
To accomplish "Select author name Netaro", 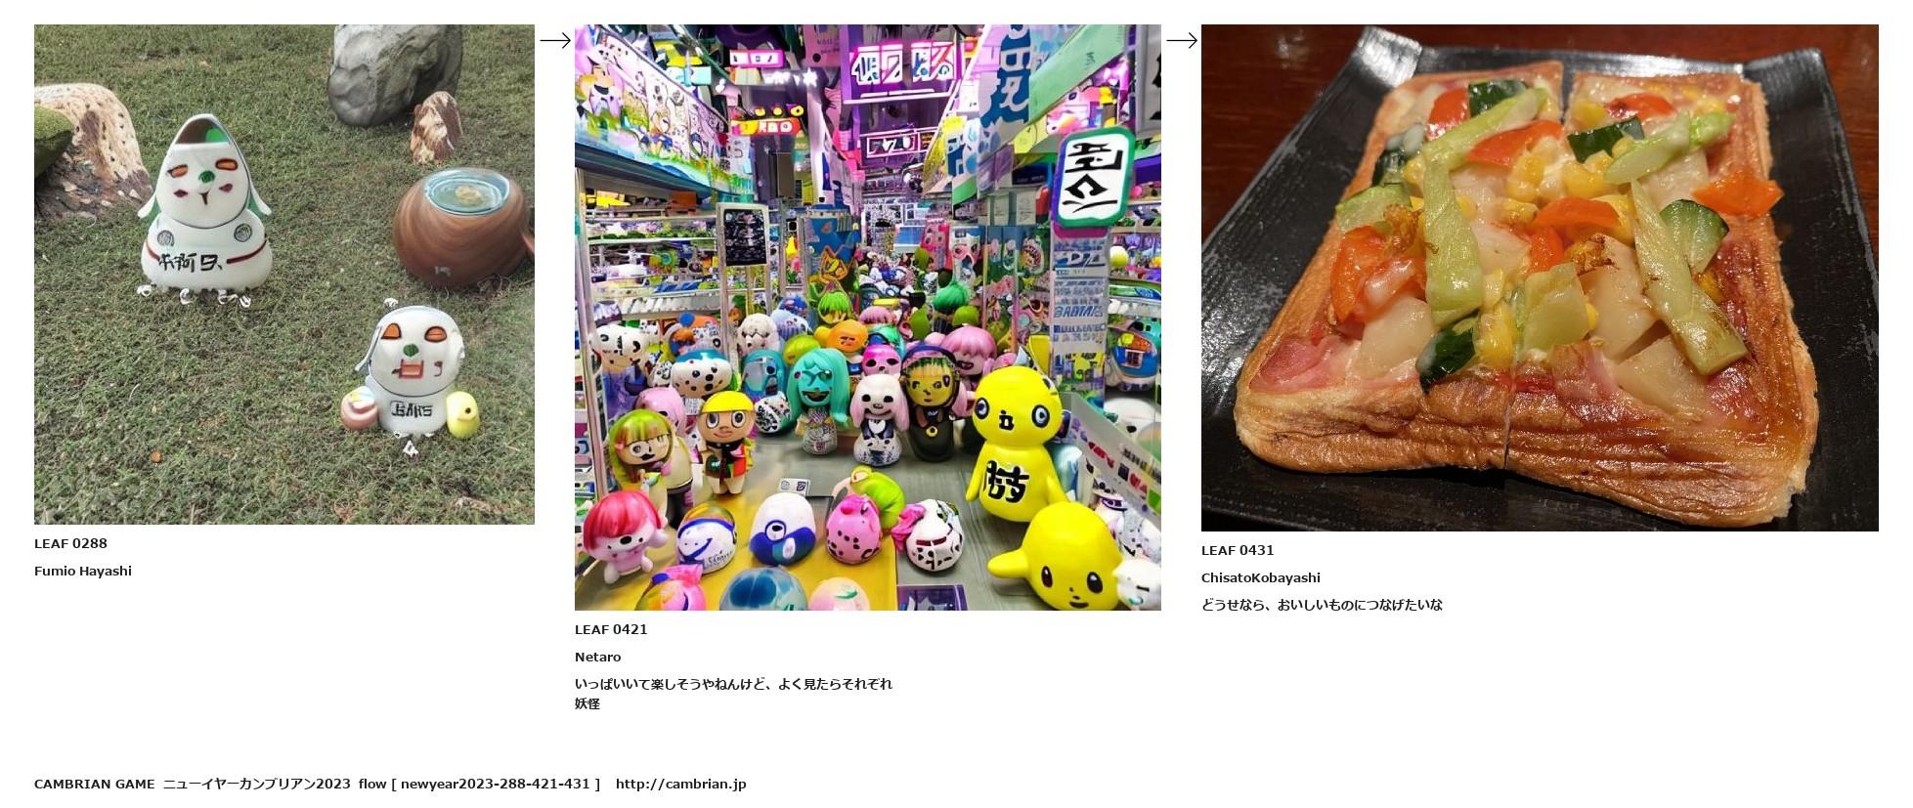I will tap(597, 657).
